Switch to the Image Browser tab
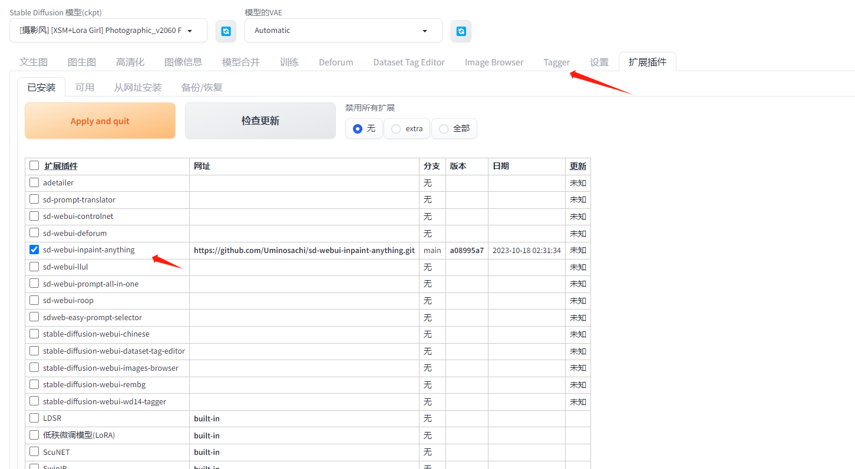This screenshot has height=469, width=855. tap(494, 62)
